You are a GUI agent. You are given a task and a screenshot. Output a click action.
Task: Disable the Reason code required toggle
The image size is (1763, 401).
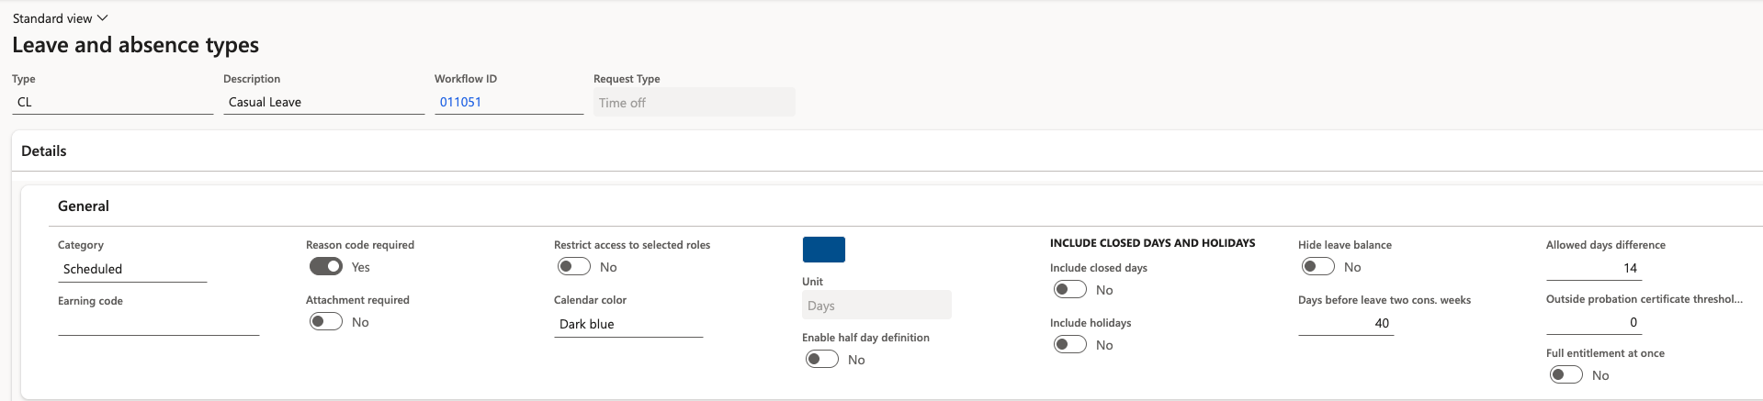point(326,266)
